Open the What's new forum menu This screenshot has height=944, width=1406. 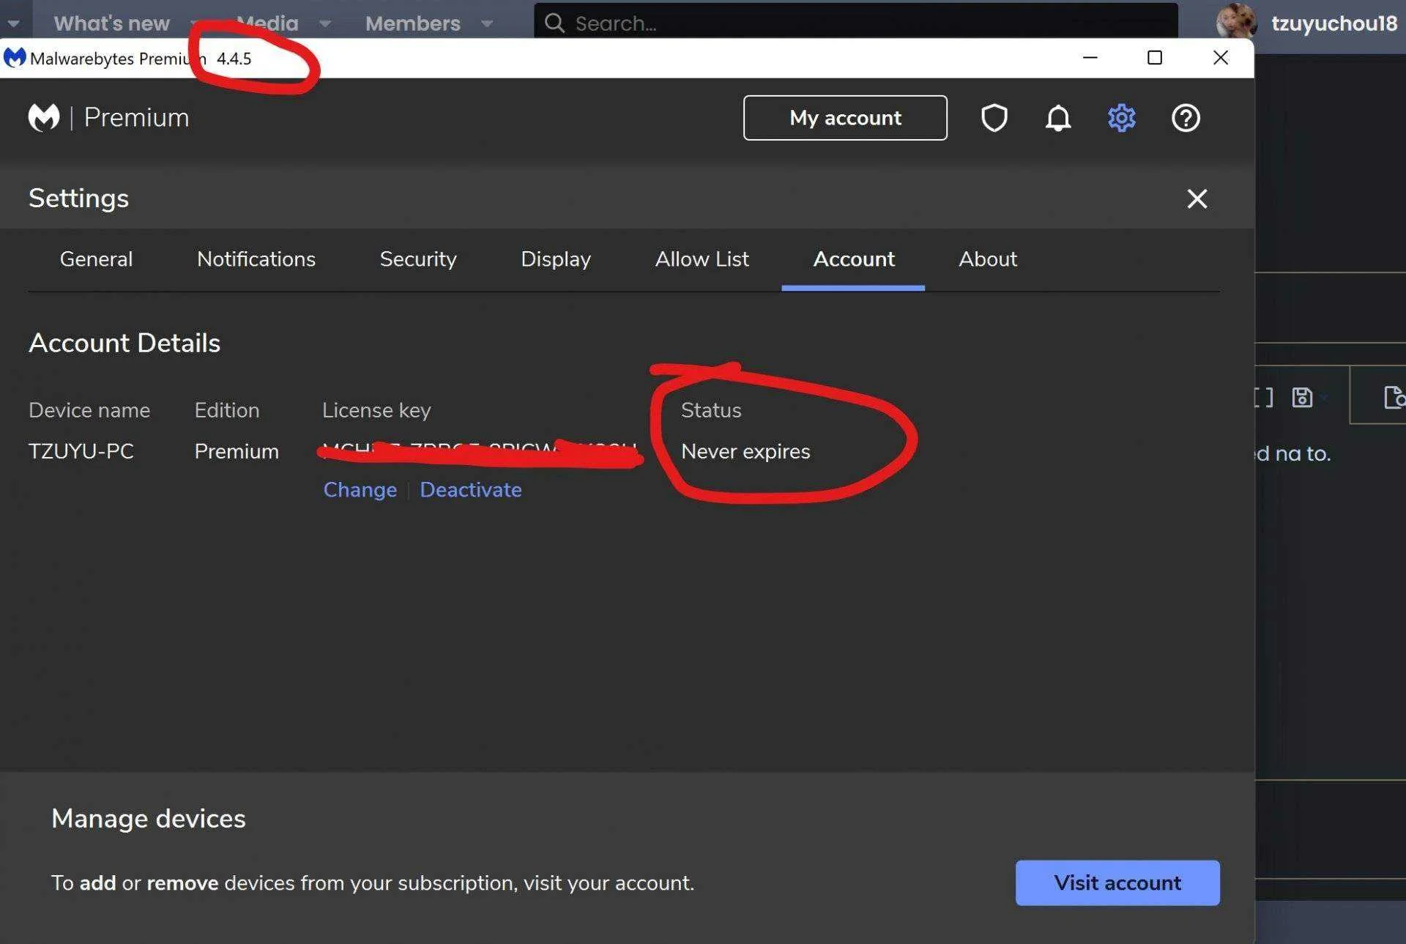tap(111, 23)
